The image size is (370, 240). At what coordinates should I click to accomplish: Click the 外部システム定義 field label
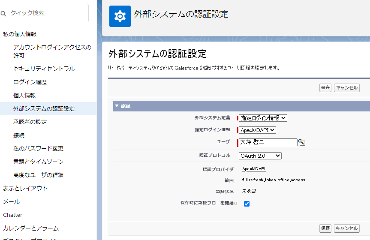(212, 117)
